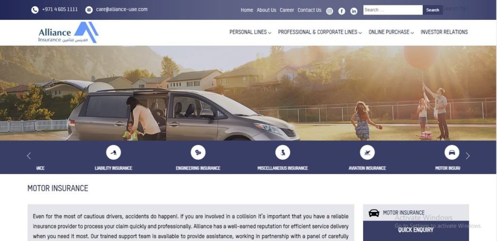Screen dimensions: 497x241
Task: Select the Engineering Insurance carousel icon
Action: (198, 153)
